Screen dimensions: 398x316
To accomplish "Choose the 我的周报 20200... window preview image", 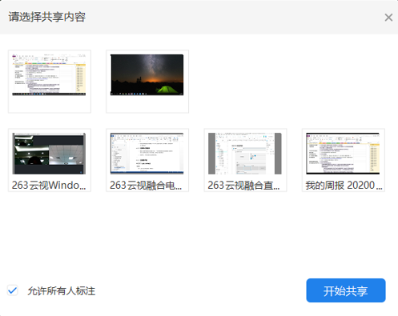I will (x=343, y=154).
